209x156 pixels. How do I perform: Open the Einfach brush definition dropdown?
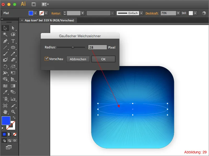tap(141, 13)
